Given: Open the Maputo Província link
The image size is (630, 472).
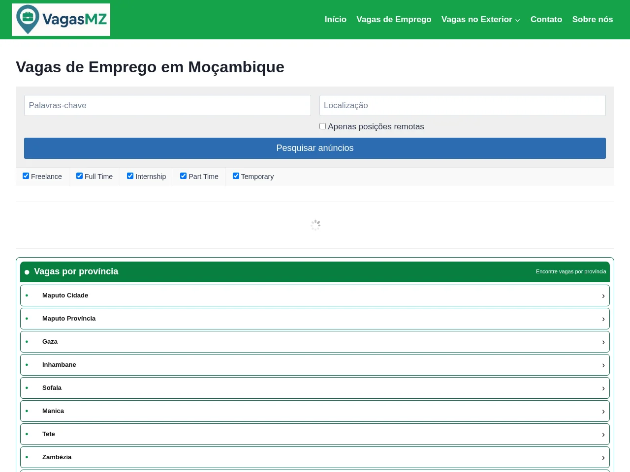Looking at the screenshot, I should 315,319.
